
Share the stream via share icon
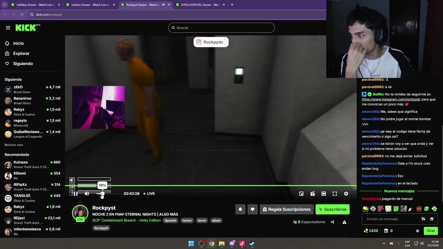(333, 222)
